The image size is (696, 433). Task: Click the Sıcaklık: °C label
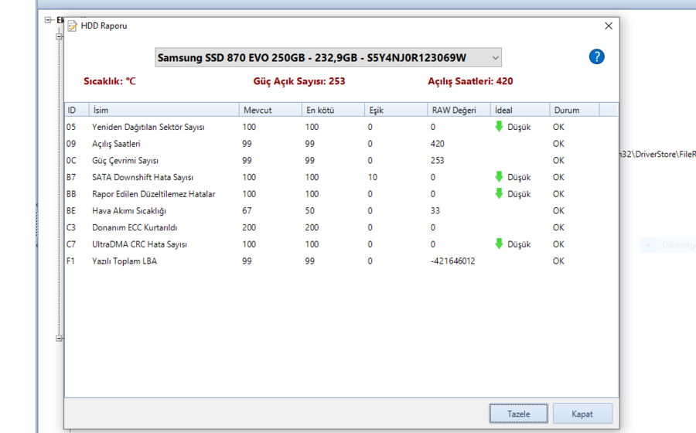click(x=110, y=81)
